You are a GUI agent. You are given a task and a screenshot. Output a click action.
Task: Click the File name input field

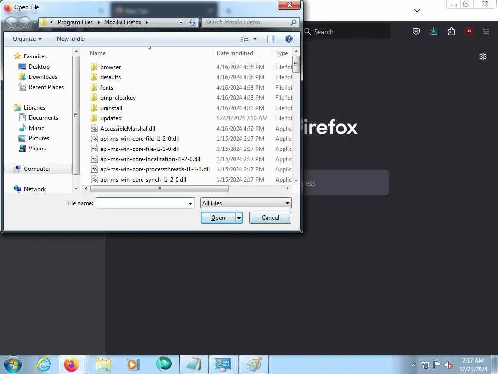click(142, 203)
